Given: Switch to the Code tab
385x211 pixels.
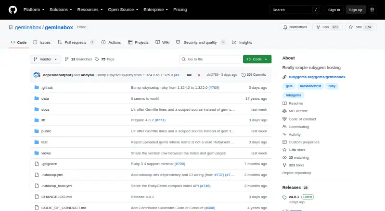Looking at the screenshot, I should click(x=19, y=42).
